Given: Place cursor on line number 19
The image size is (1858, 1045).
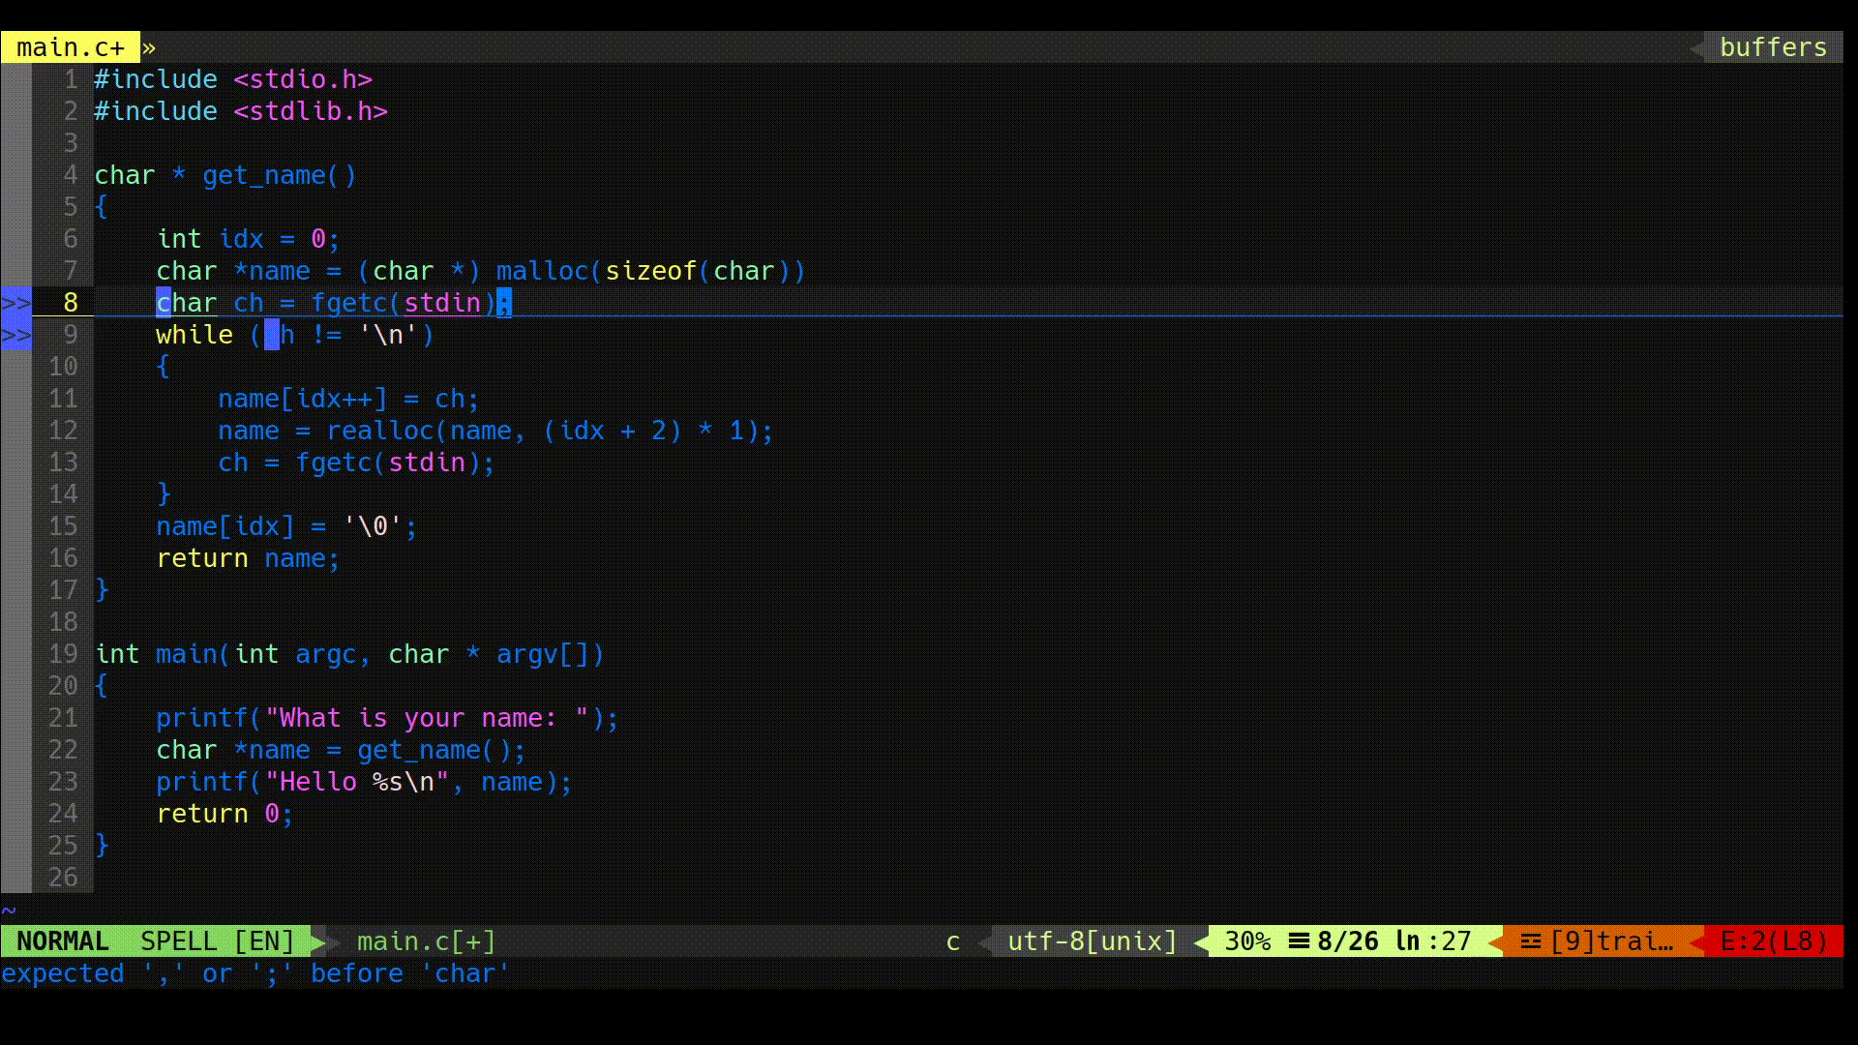Looking at the screenshot, I should point(63,654).
